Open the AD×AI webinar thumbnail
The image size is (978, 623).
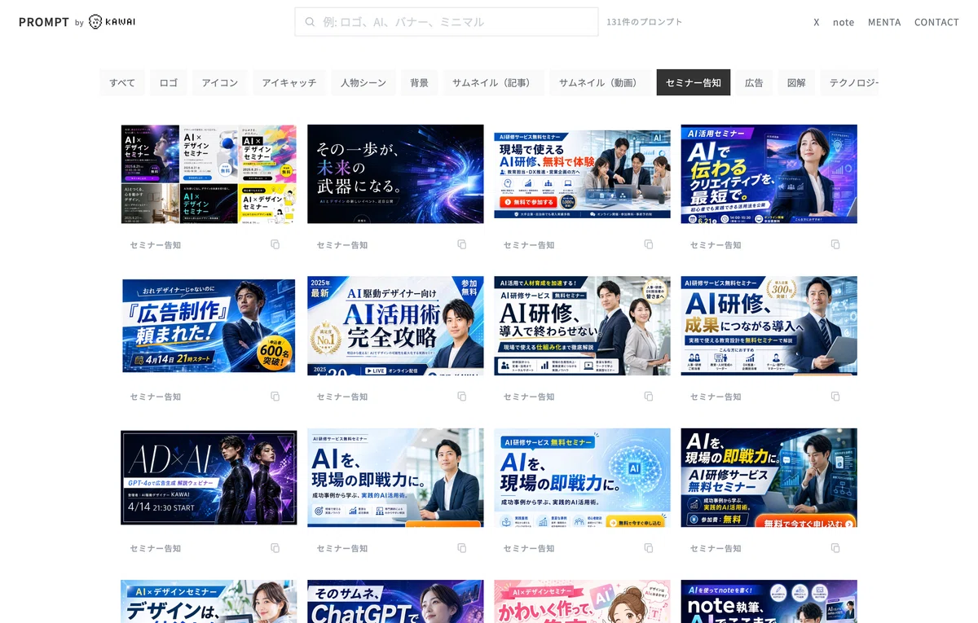tap(209, 477)
